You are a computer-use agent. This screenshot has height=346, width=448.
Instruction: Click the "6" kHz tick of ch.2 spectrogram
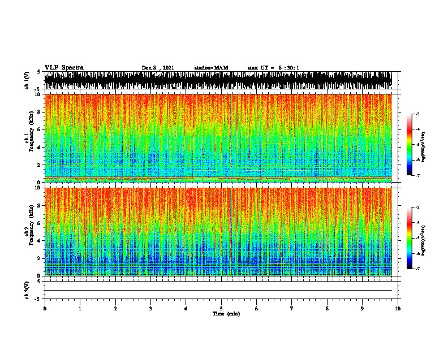click(39, 223)
